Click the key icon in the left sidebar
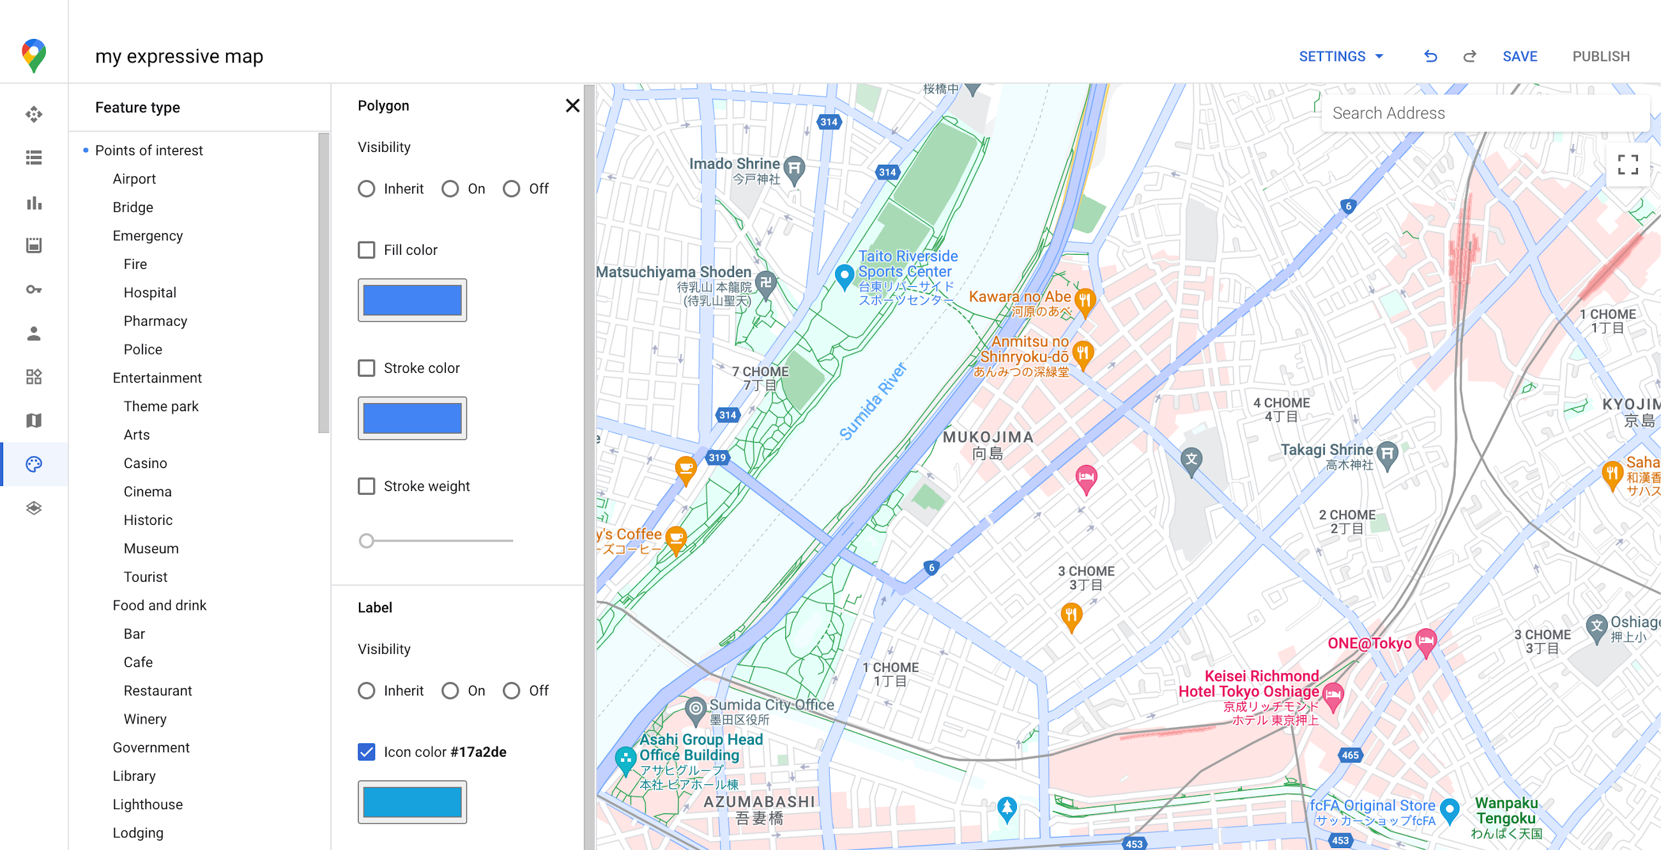The height and width of the screenshot is (850, 1661). (33, 289)
